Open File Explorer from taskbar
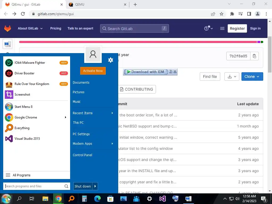 tap(45, 199)
